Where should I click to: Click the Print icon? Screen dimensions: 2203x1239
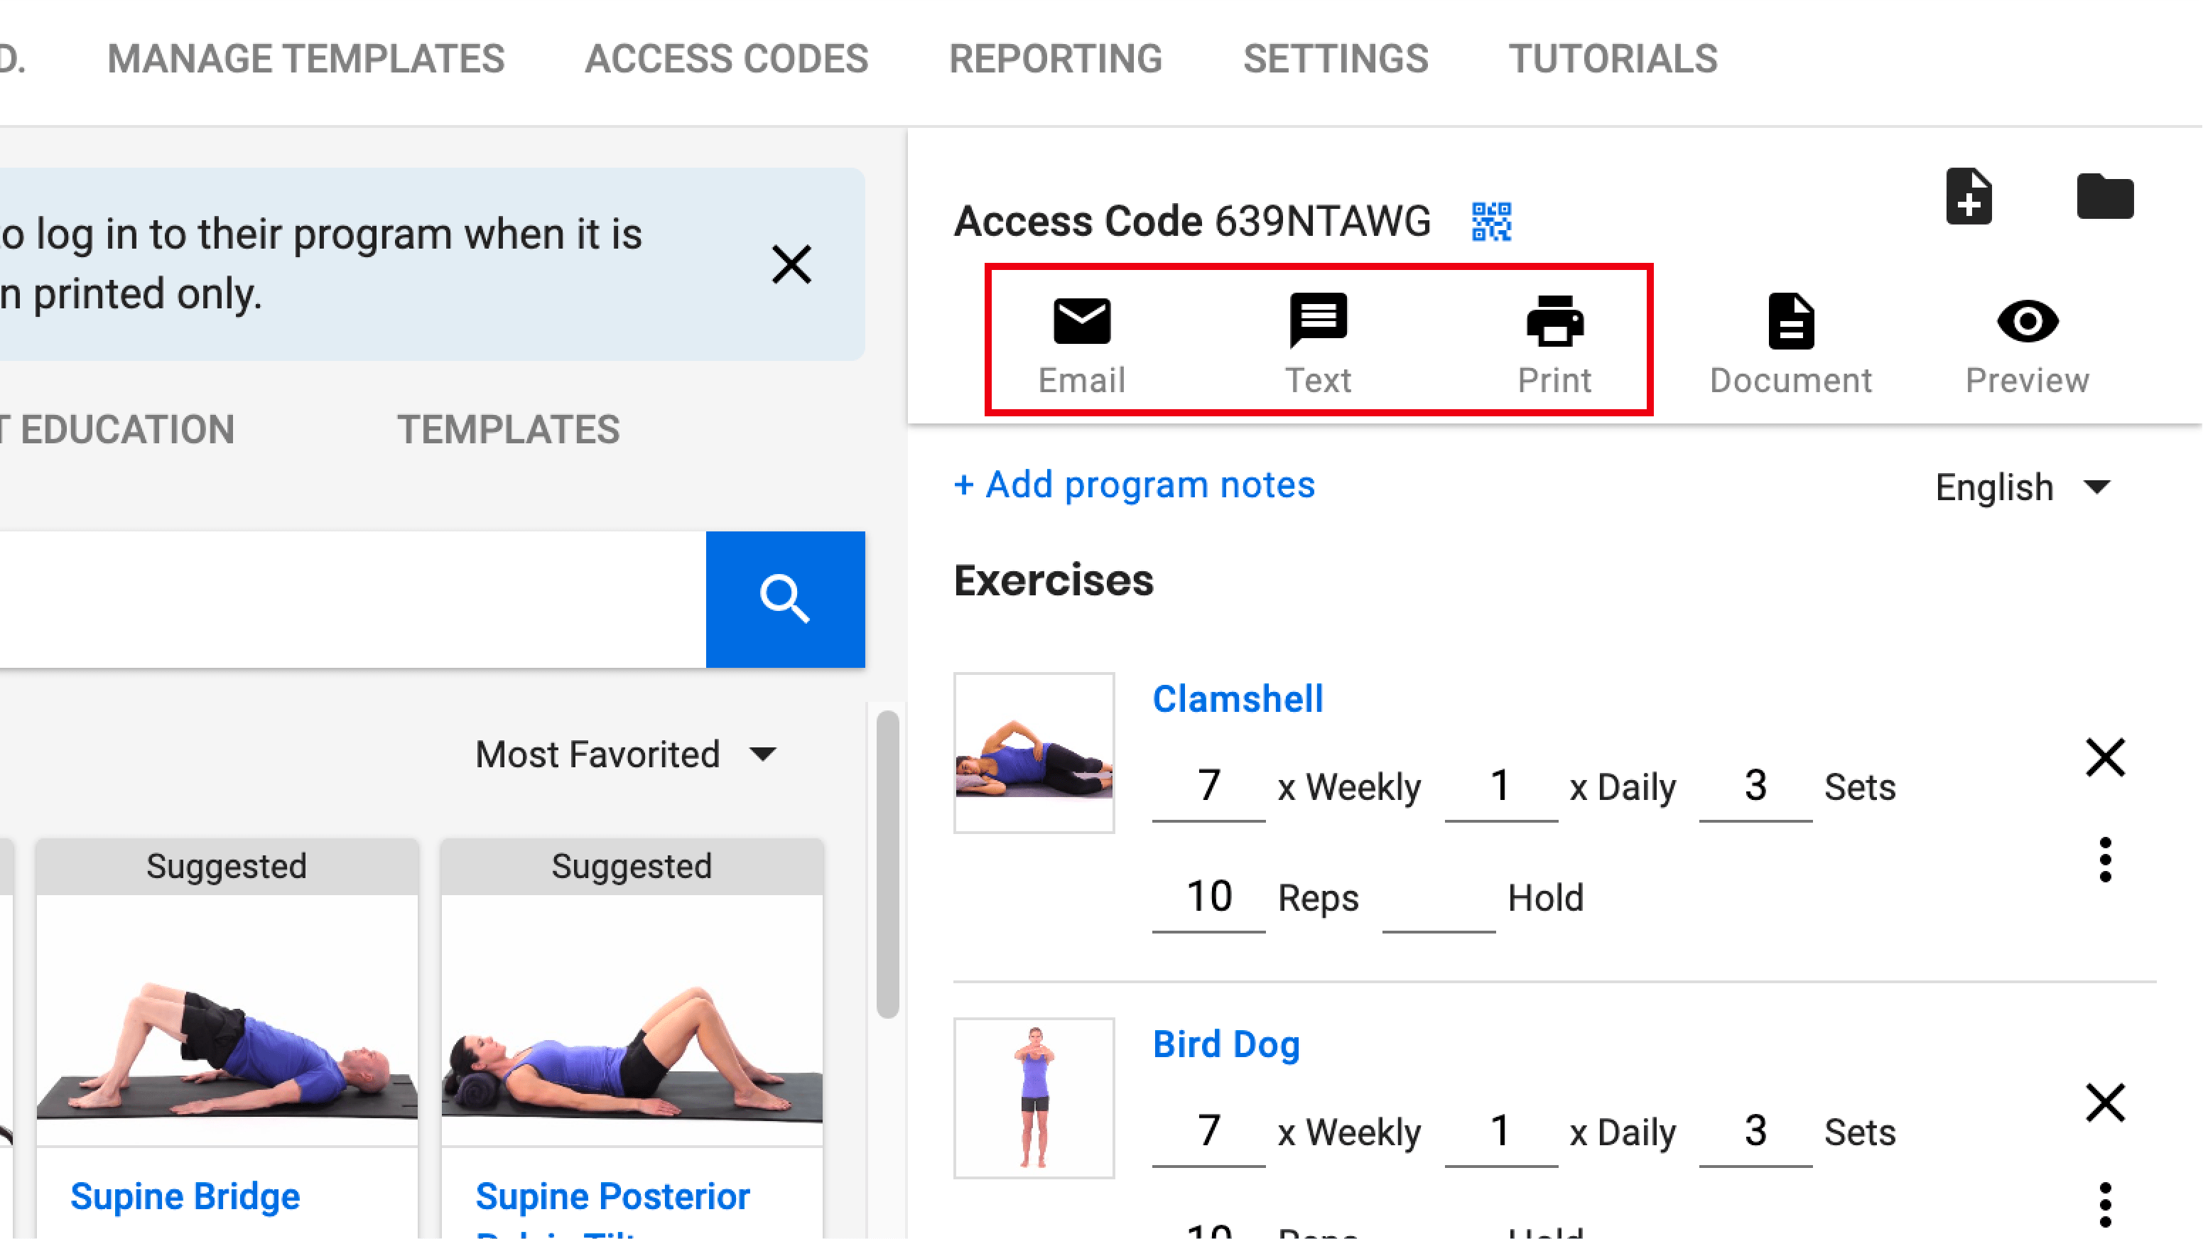click(1555, 322)
